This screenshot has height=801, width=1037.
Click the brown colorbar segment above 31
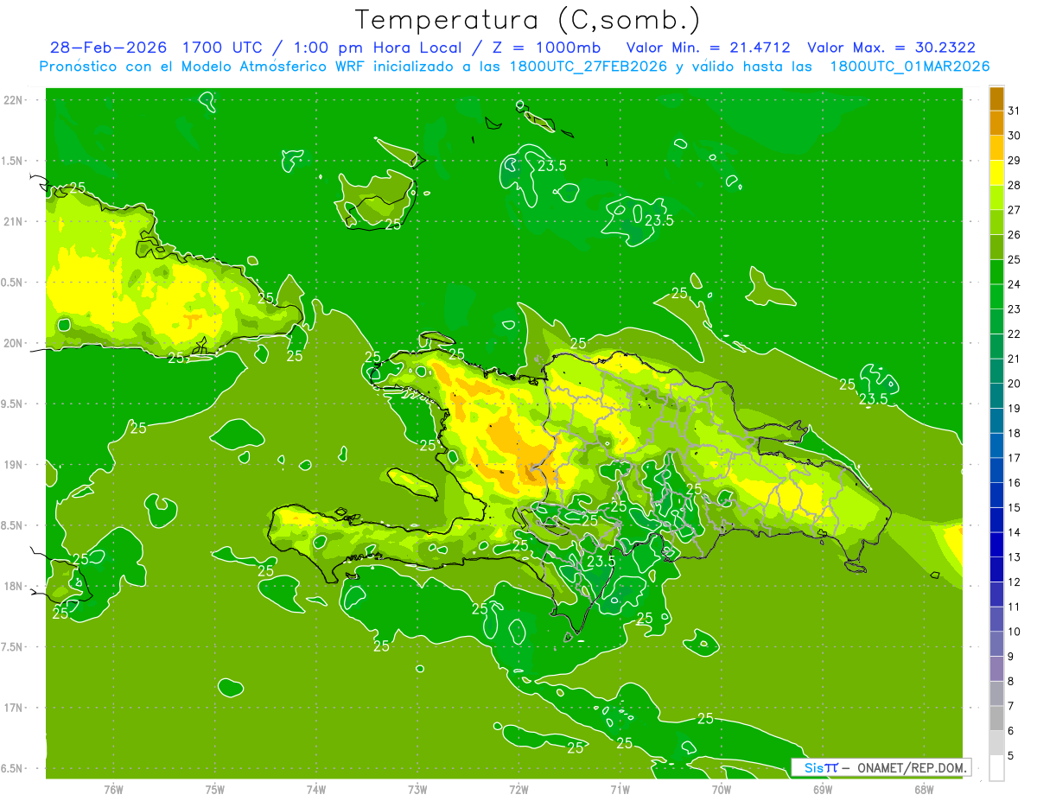[x=996, y=99]
